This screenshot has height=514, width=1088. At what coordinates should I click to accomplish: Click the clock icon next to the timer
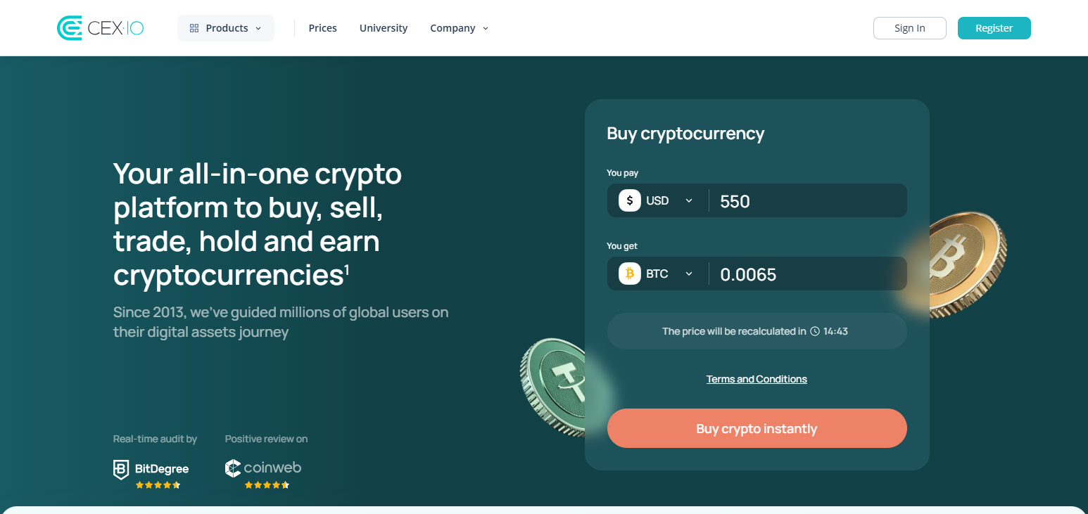click(x=815, y=330)
